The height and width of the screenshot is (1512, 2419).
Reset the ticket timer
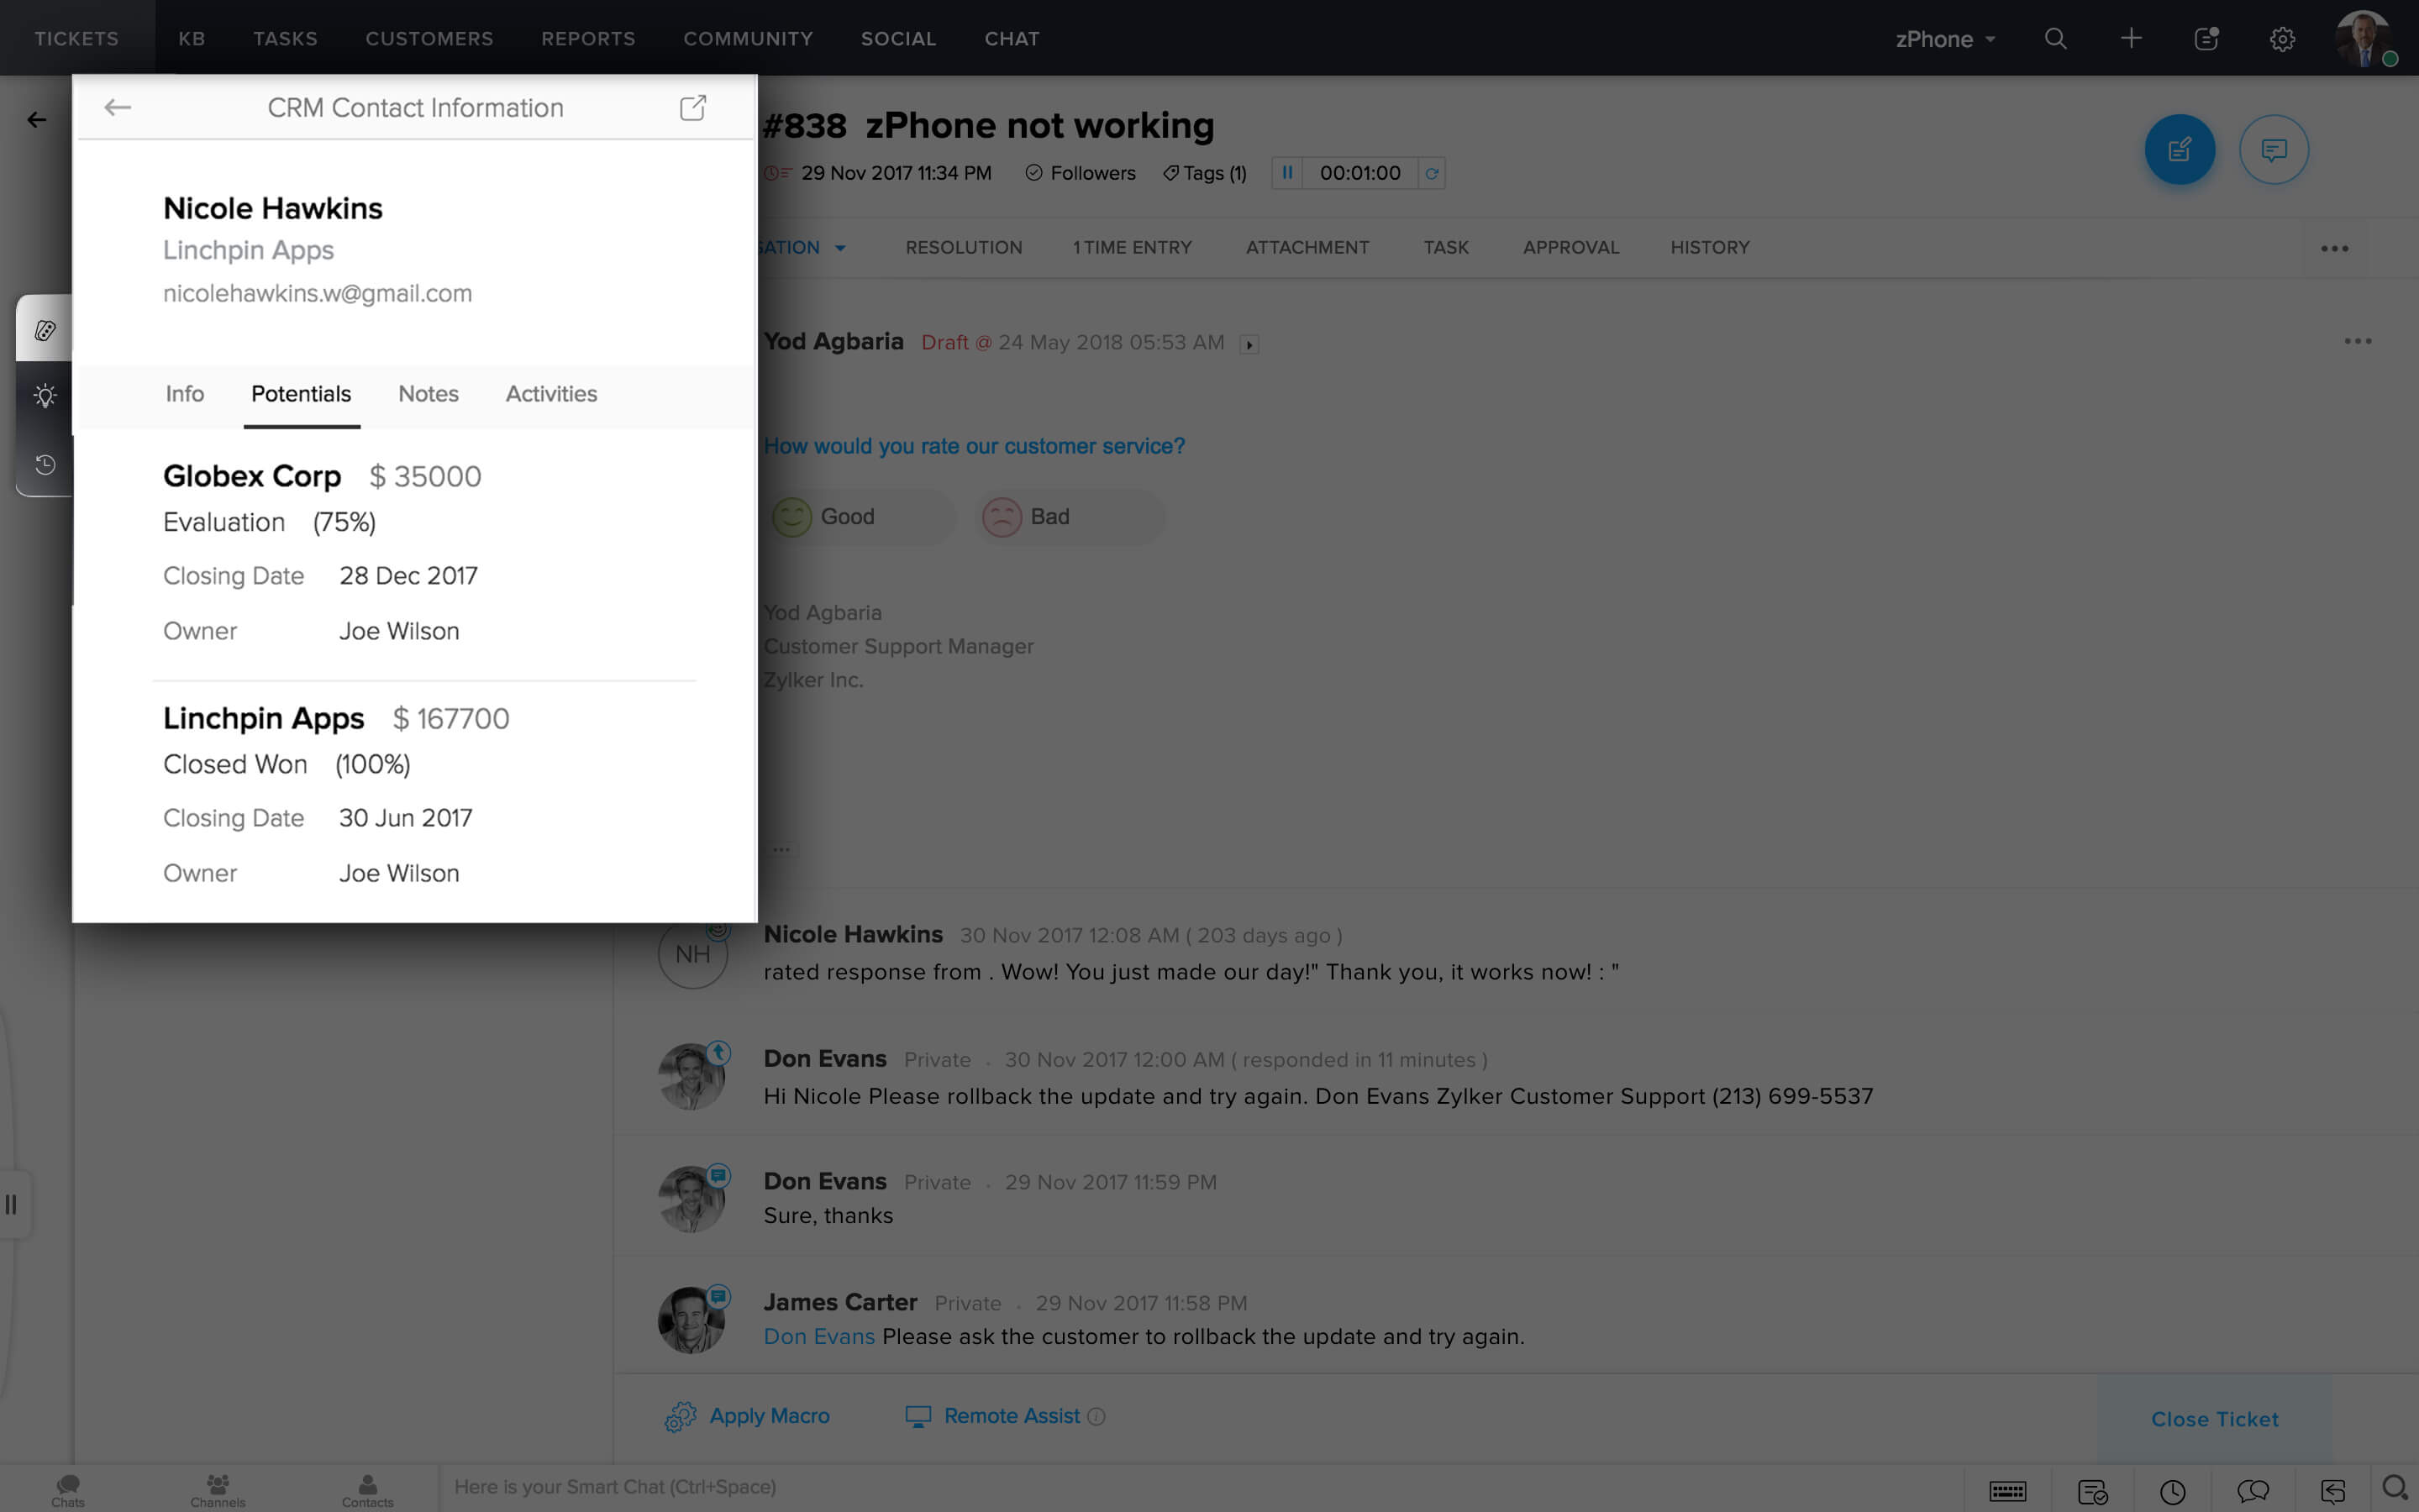[x=1431, y=173]
